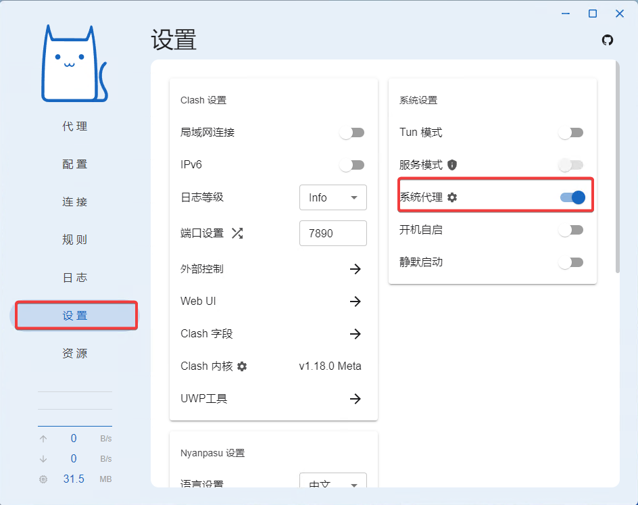Click the random port shuffle icon
Screen dimensions: 638x505
237,233
